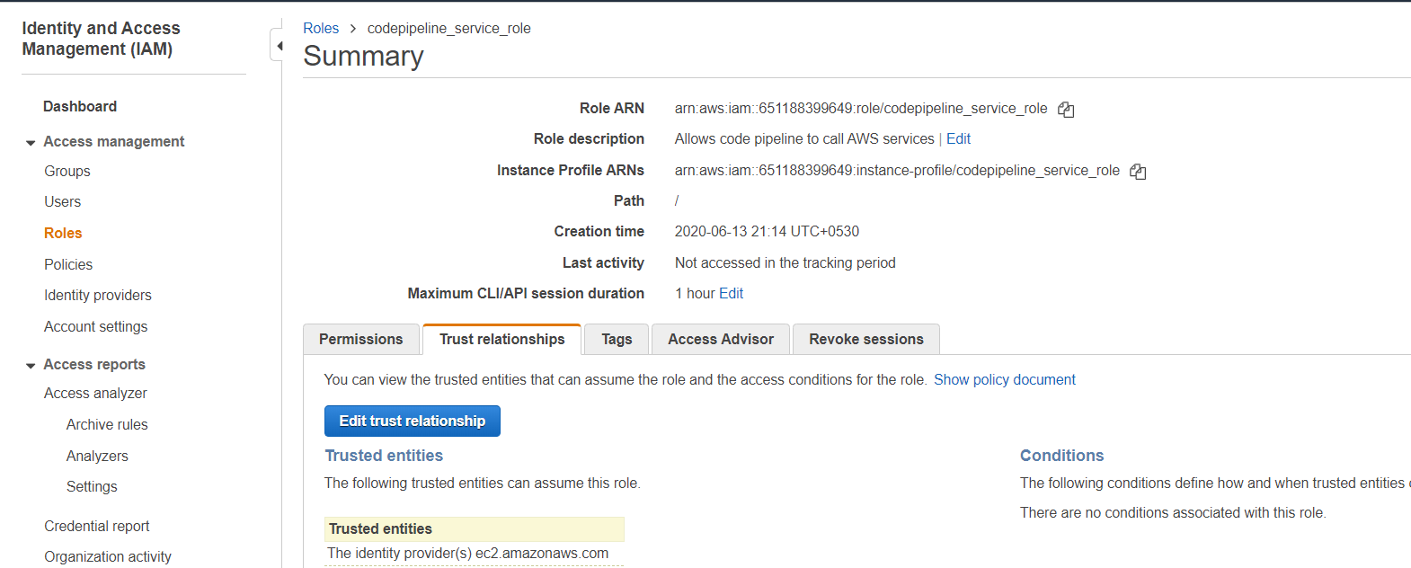Copy the Role ARN to clipboard
The width and height of the screenshot is (1411, 568).
click(x=1066, y=110)
